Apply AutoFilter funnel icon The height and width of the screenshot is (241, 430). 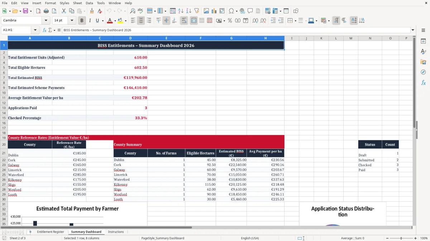(x=197, y=11)
